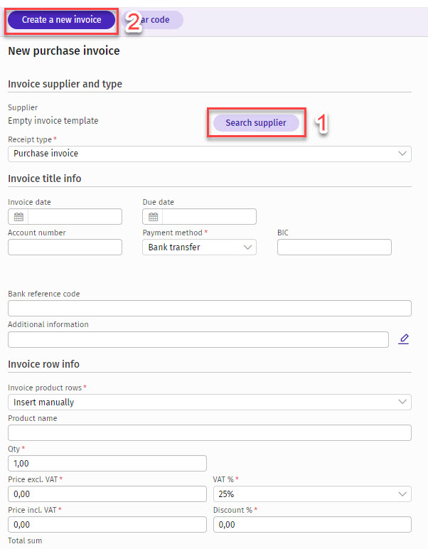Select the Qty field showing 1,00
The height and width of the screenshot is (549, 428).
(107, 464)
